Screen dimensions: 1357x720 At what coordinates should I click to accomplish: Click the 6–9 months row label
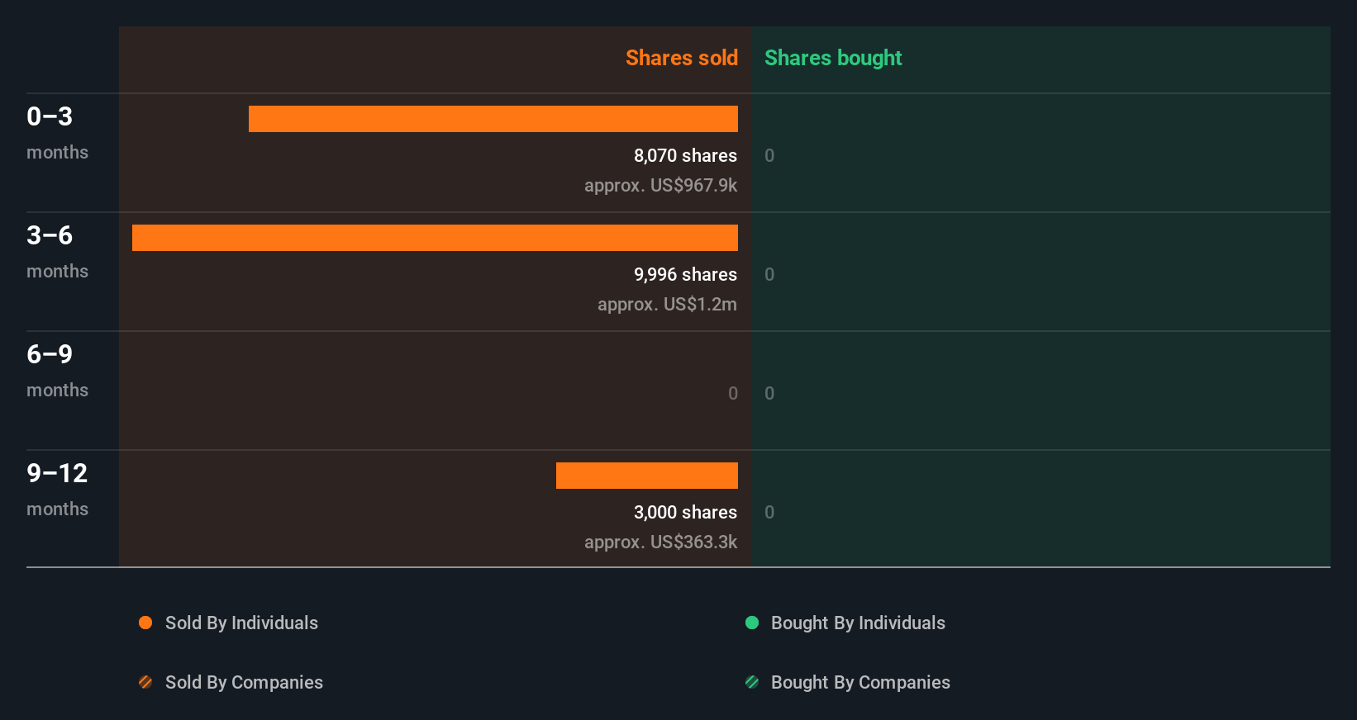pyautogui.click(x=56, y=370)
